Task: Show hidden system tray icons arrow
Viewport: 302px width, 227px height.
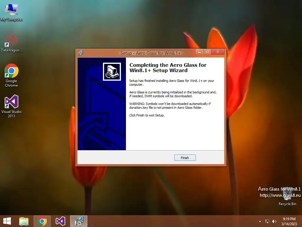Action: [260, 221]
